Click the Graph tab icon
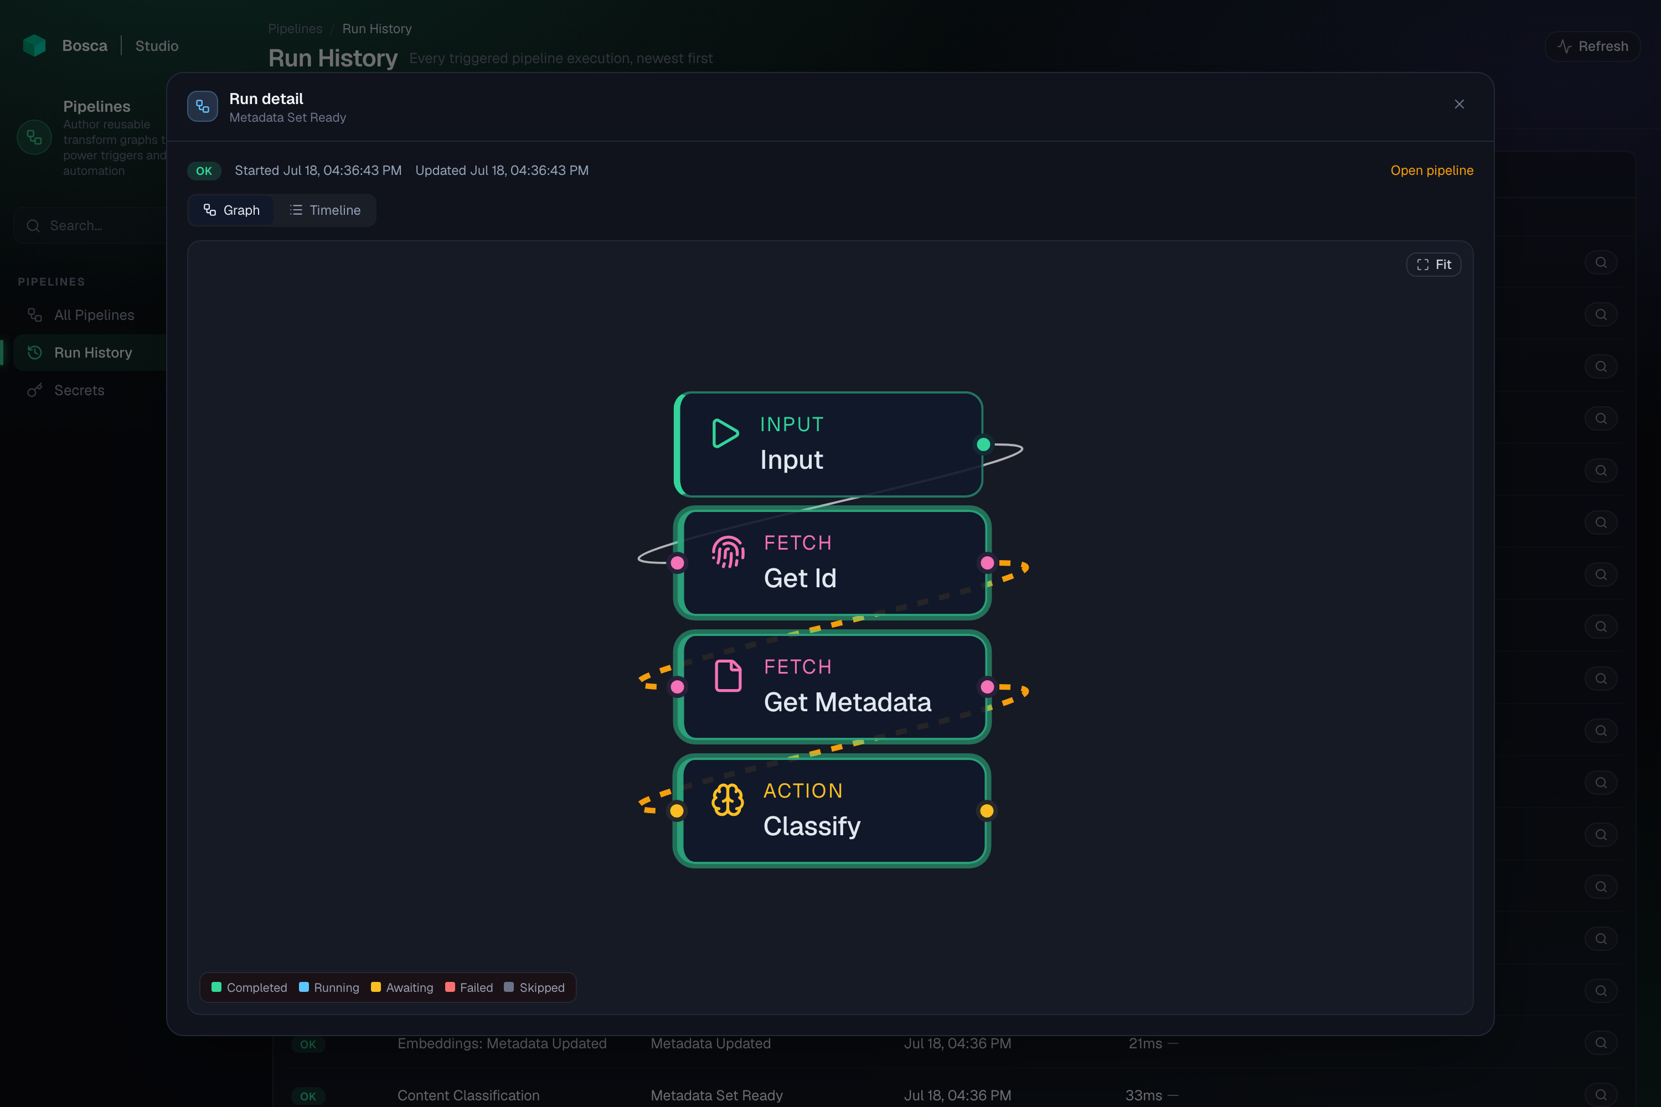Image resolution: width=1661 pixels, height=1107 pixels. (x=210, y=210)
